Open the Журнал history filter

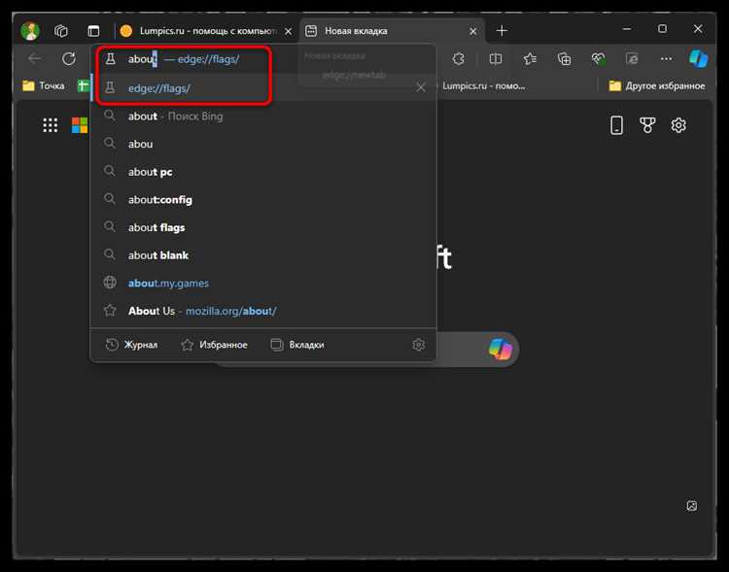pos(131,345)
